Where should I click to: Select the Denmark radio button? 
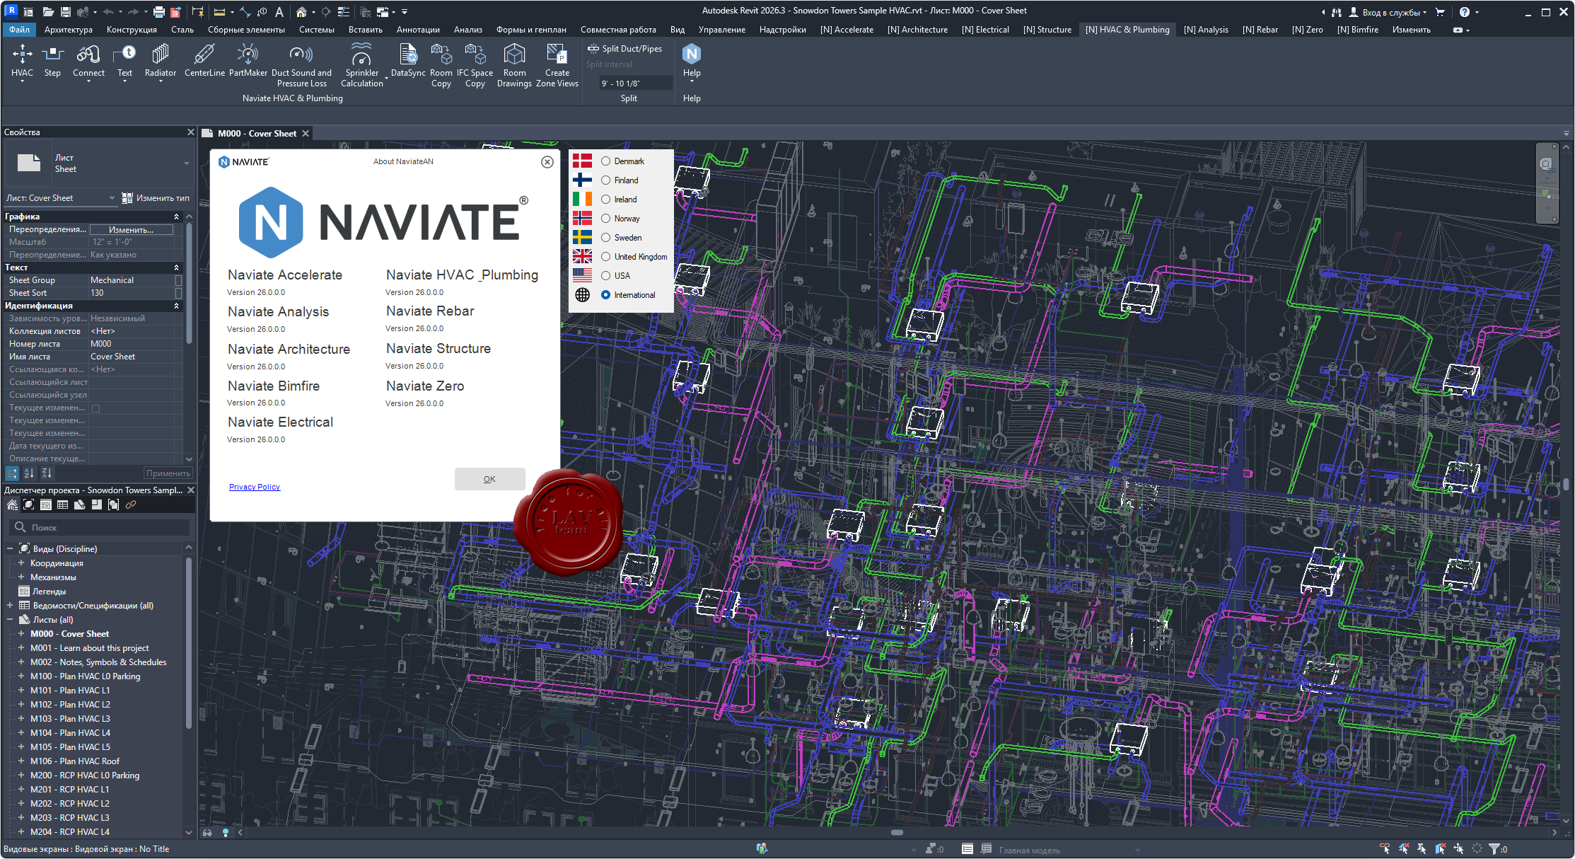[x=605, y=161]
